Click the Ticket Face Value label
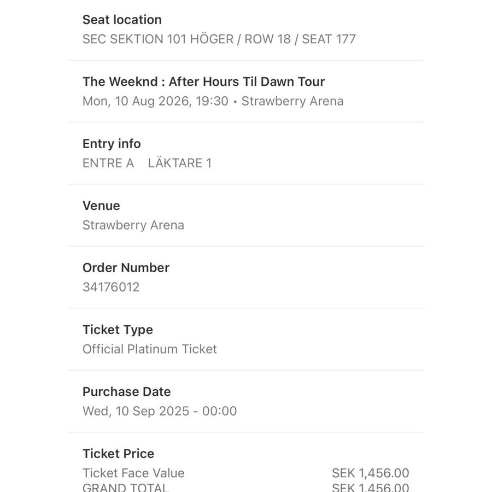The image size is (492, 492). point(133,473)
